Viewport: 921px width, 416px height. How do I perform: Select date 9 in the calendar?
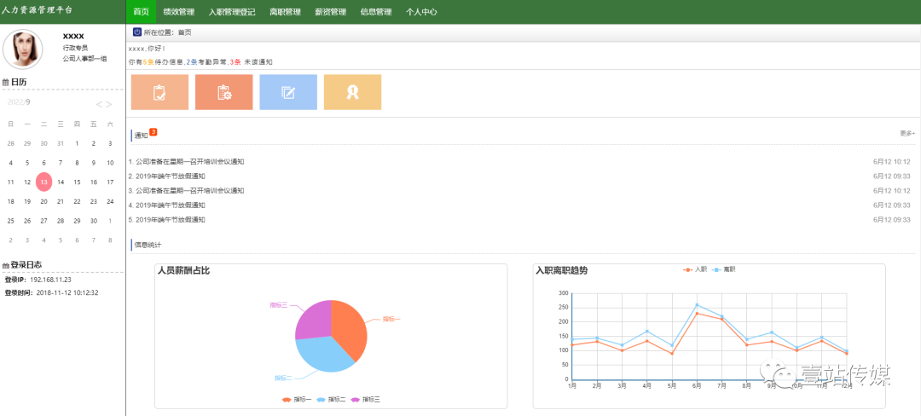point(94,163)
